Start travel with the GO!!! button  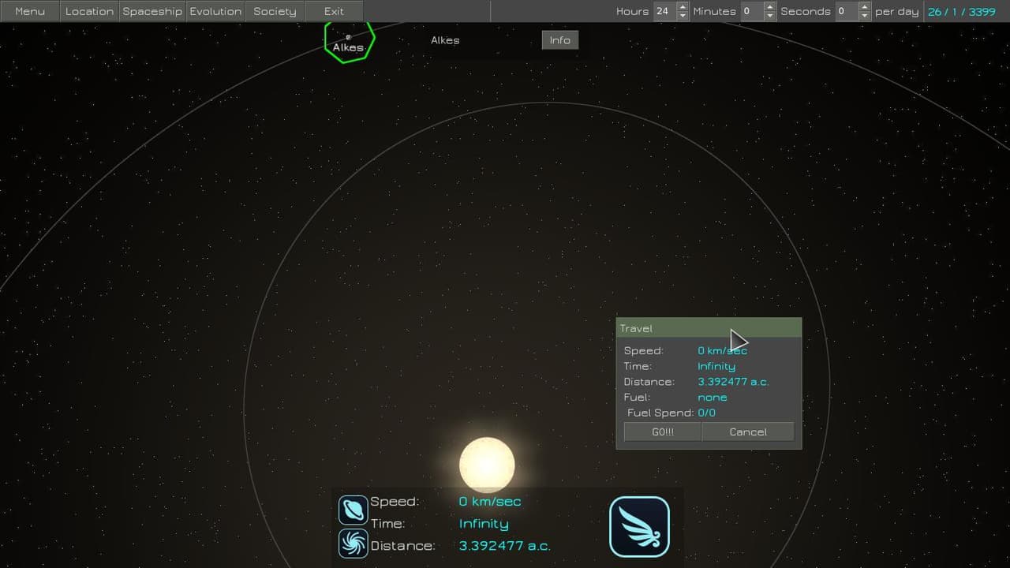pyautogui.click(x=663, y=432)
